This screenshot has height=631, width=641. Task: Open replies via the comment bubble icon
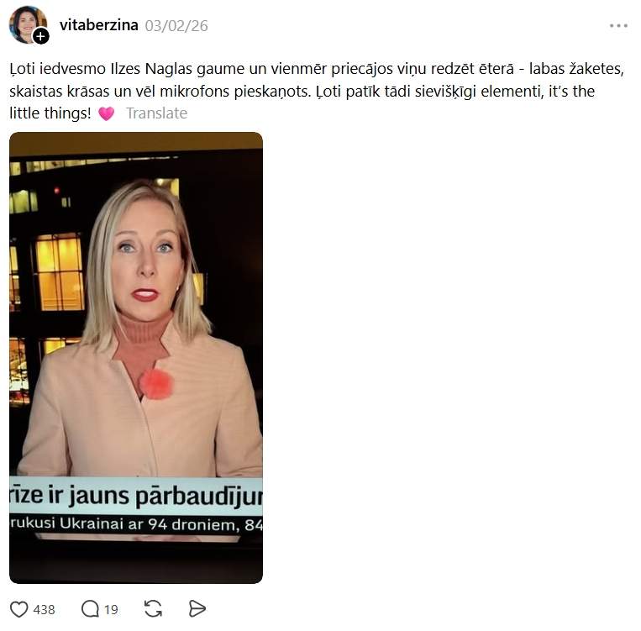click(x=90, y=608)
